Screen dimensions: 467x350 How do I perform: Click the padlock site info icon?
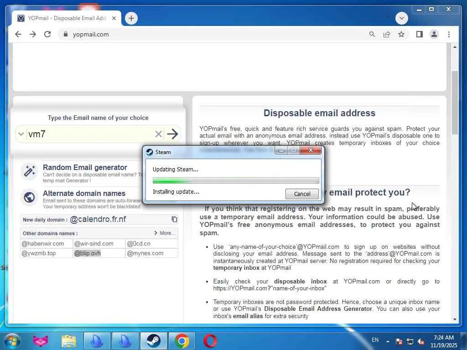(66, 34)
